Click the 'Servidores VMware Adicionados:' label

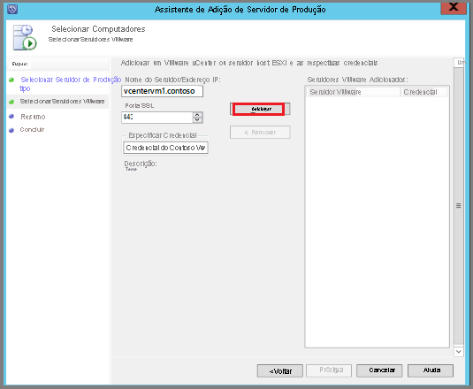(x=357, y=80)
